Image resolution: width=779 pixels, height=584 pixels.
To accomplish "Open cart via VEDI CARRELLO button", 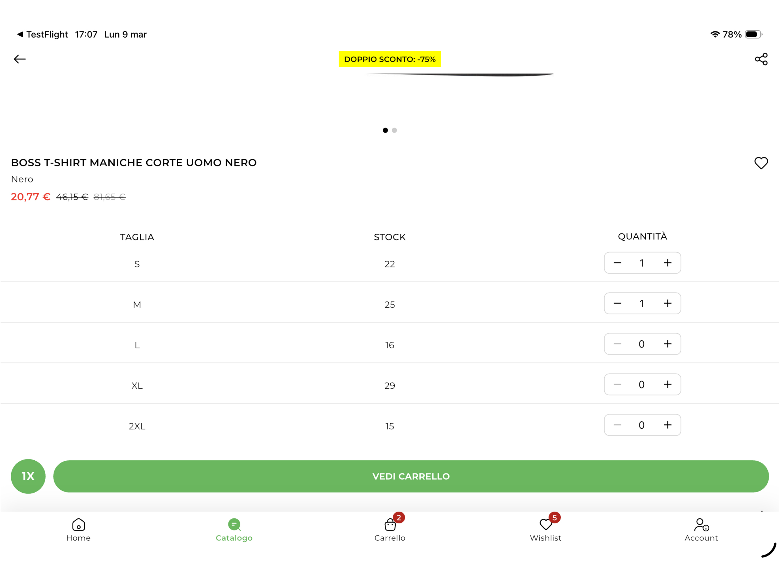I will coord(411,476).
